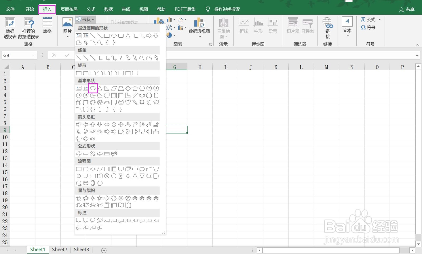Click the 数据透视表 pivot table button
This screenshot has height=254, width=422.
tap(10, 28)
